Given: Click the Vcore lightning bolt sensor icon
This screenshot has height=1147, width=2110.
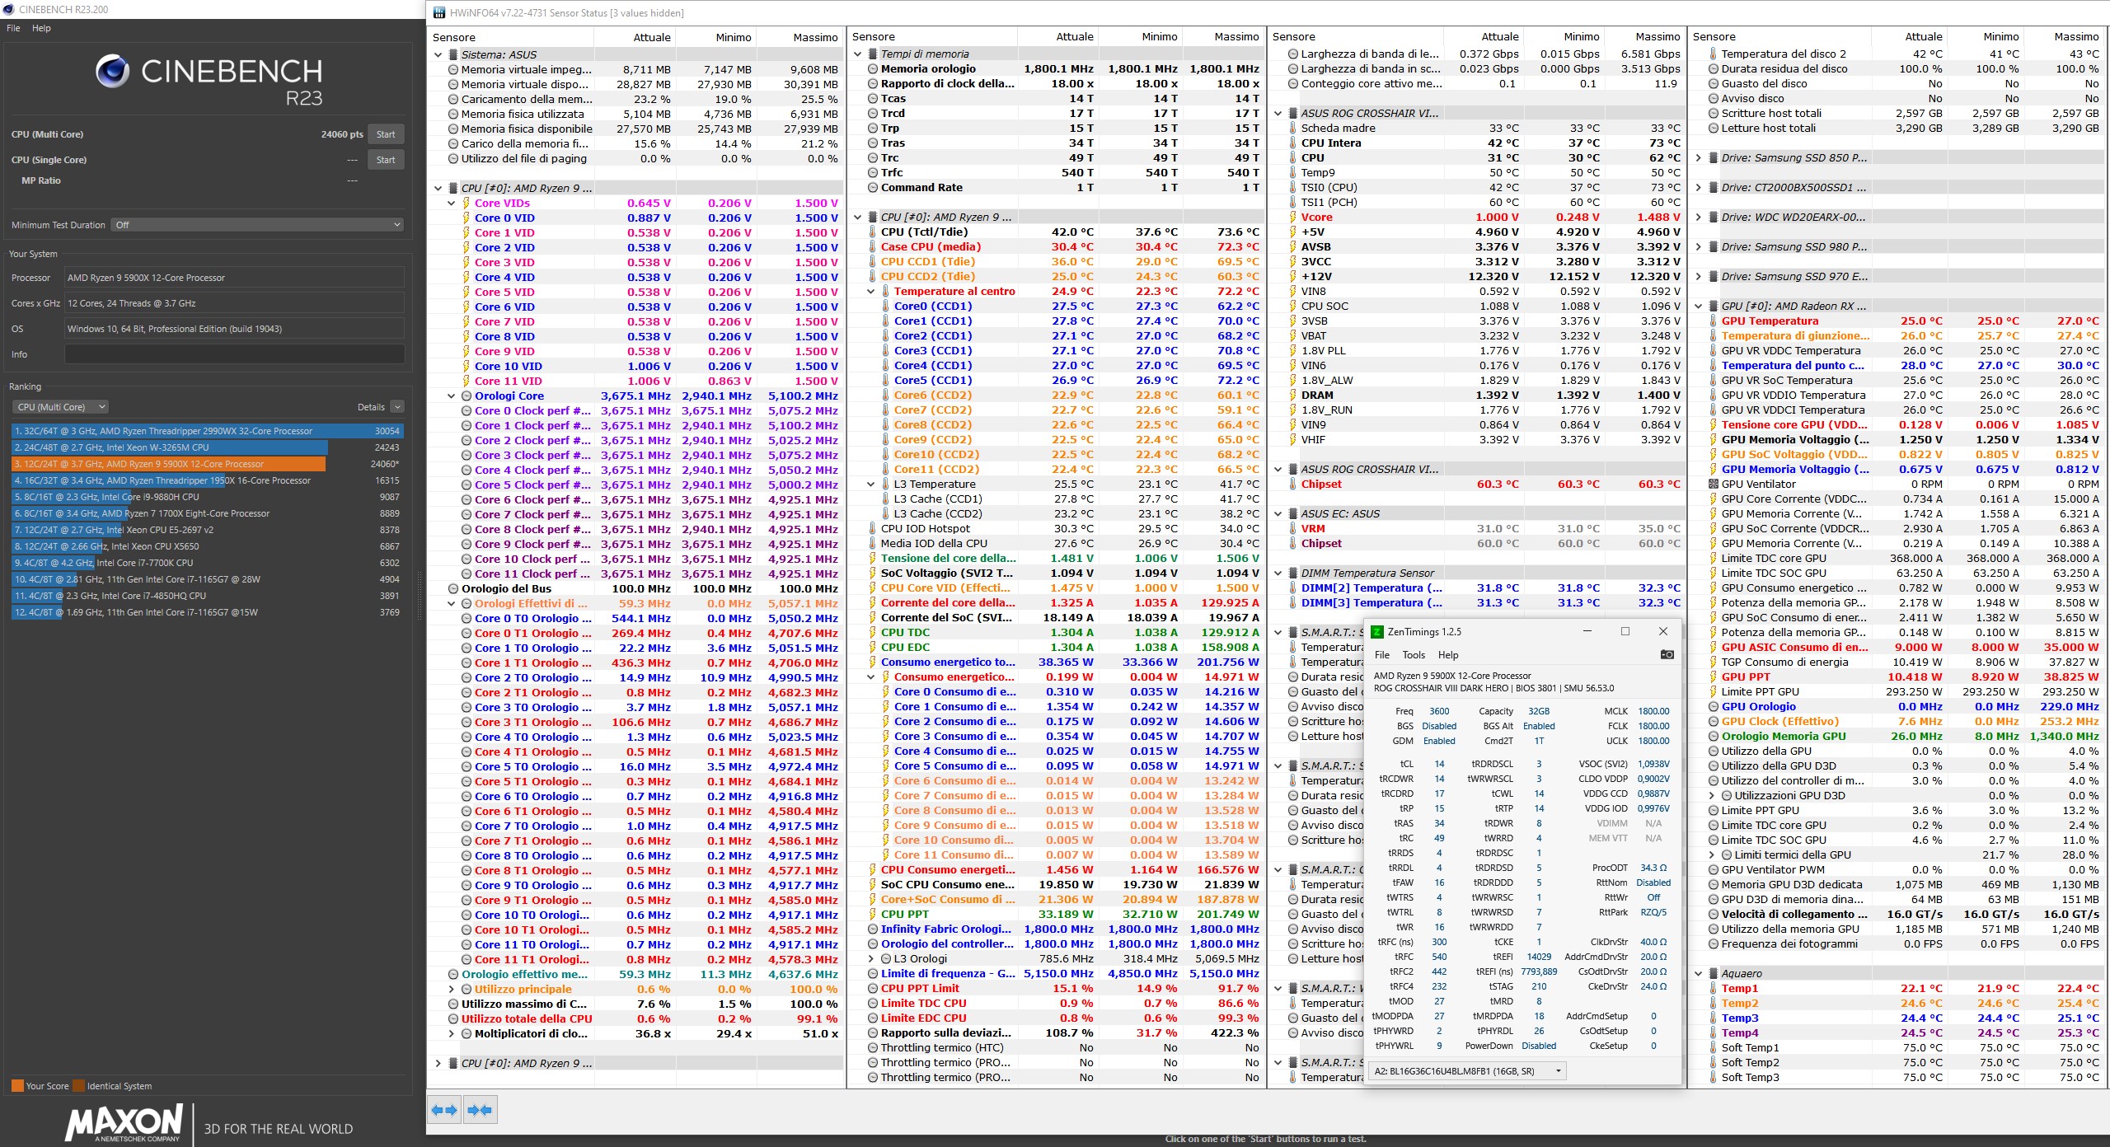Looking at the screenshot, I should (1294, 218).
